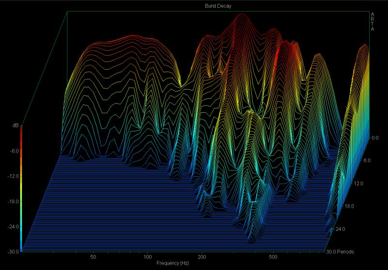
Task: Click the Frequency (Hz) axis label
Action: click(172, 263)
